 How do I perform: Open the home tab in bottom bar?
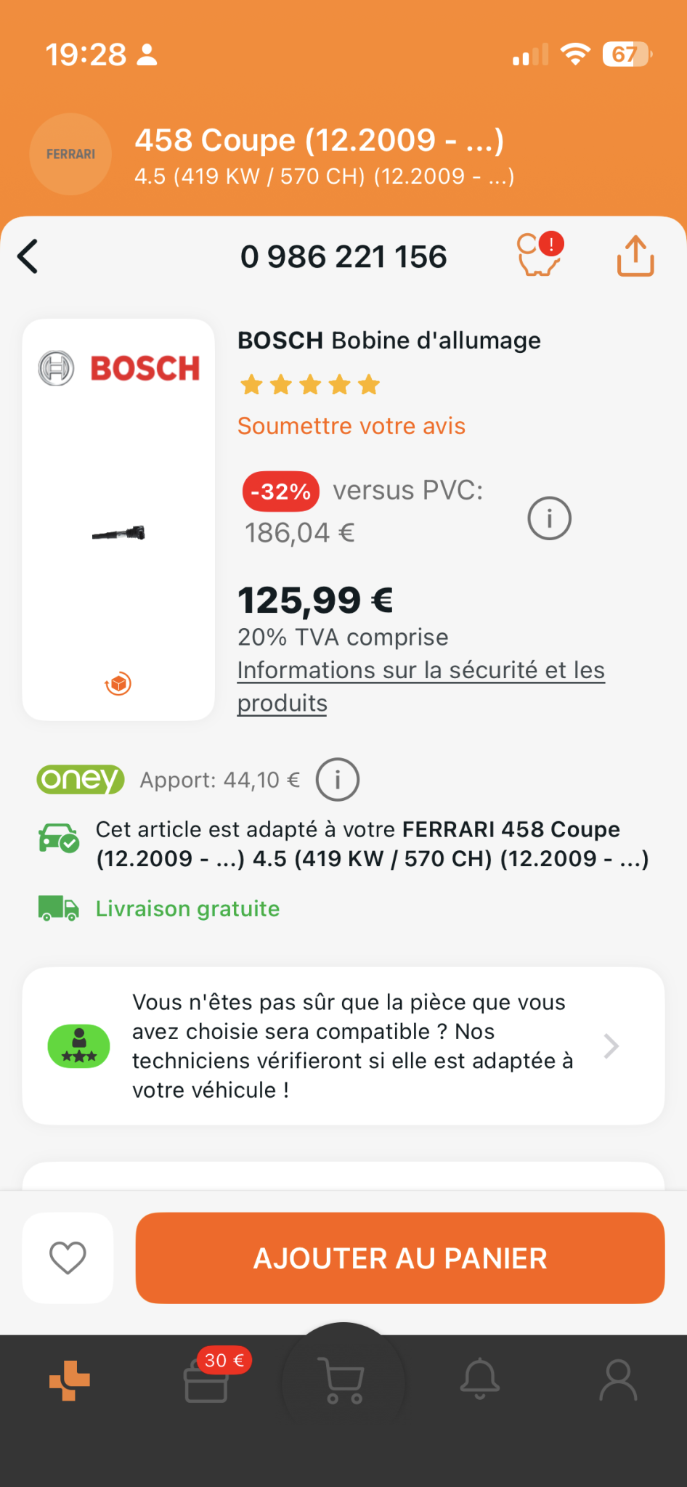[x=70, y=1380]
